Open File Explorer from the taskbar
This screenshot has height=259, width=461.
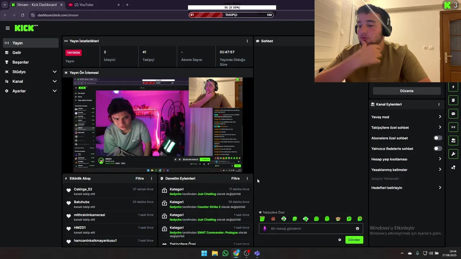[215, 253]
